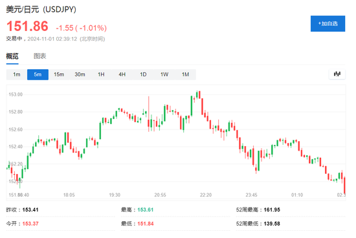Click the timestamp 2024-11-01 02:39:12
Screen dimensions: 356x238
click(x=52, y=39)
